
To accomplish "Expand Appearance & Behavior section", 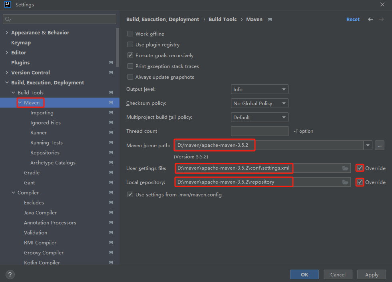I will [x=7, y=32].
